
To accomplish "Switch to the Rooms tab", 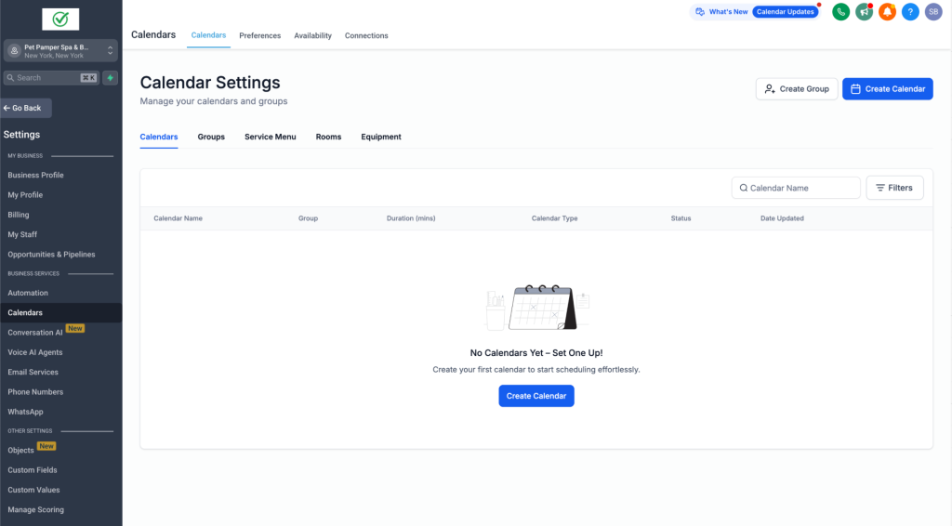I will 328,138.
